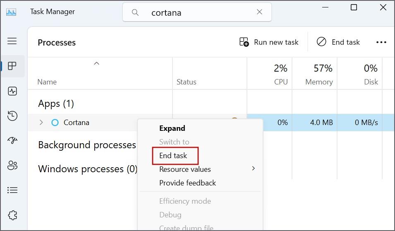The height and width of the screenshot is (231, 395).
Task: Choose Expand in the context menu
Action: pos(172,128)
